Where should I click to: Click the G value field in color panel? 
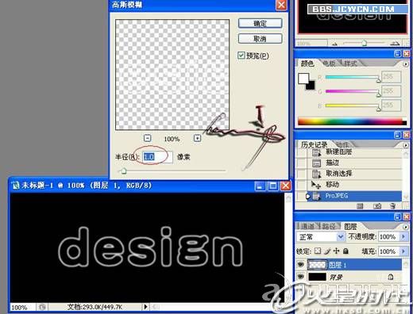click(x=392, y=91)
